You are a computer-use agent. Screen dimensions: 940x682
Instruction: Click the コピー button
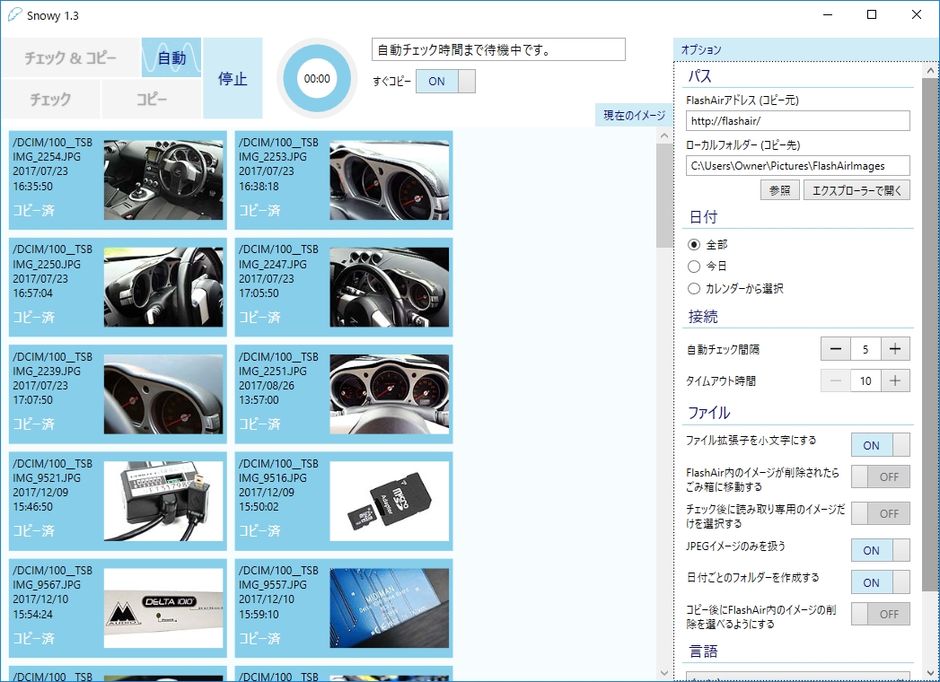click(152, 99)
